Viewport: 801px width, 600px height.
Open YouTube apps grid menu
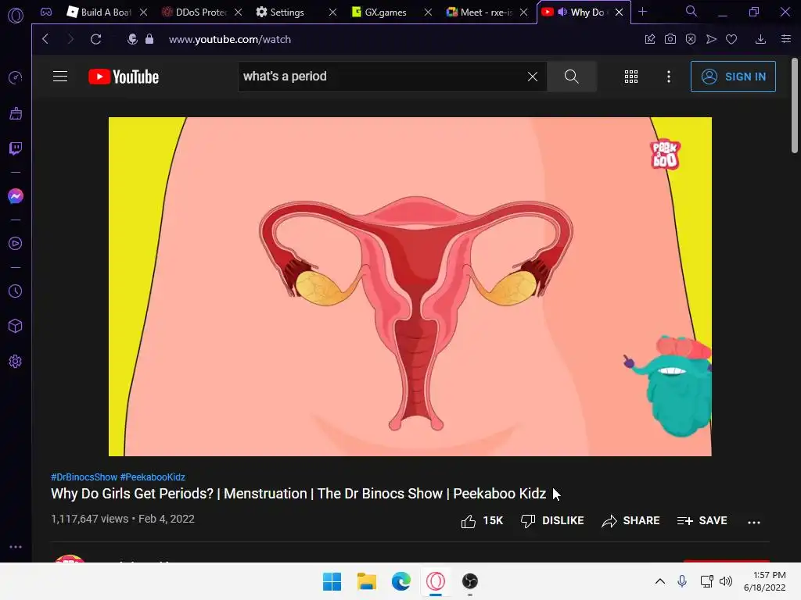(x=631, y=77)
